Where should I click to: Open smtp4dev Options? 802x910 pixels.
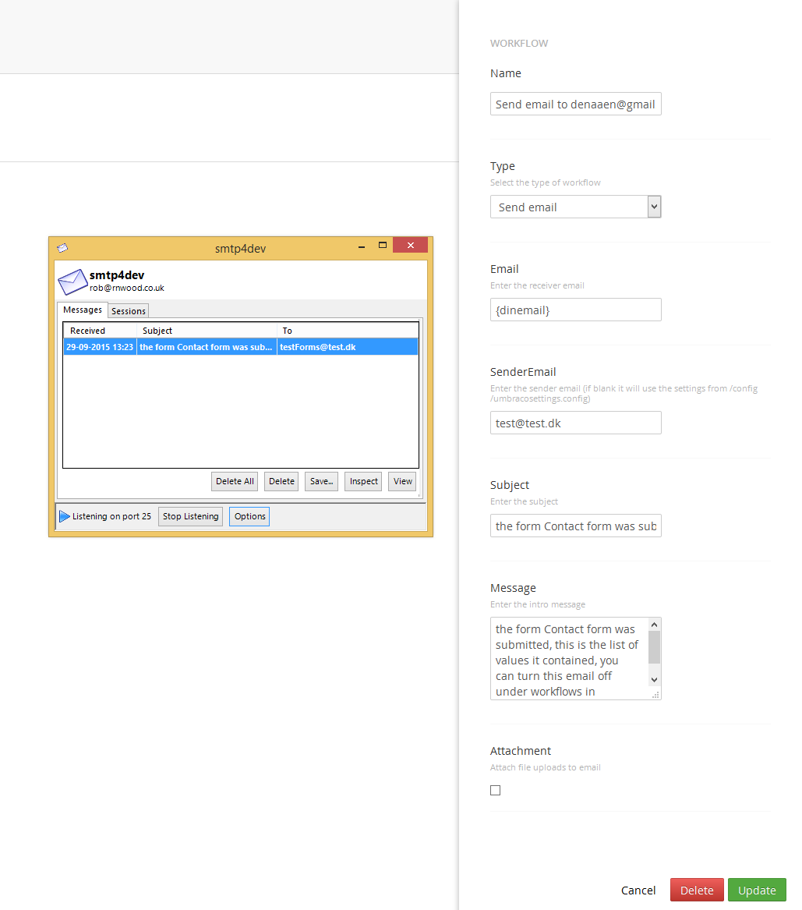pyautogui.click(x=250, y=516)
